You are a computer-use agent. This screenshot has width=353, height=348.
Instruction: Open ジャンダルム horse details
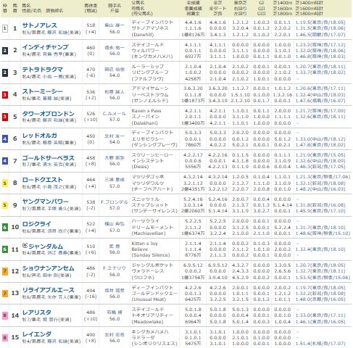[46, 246]
